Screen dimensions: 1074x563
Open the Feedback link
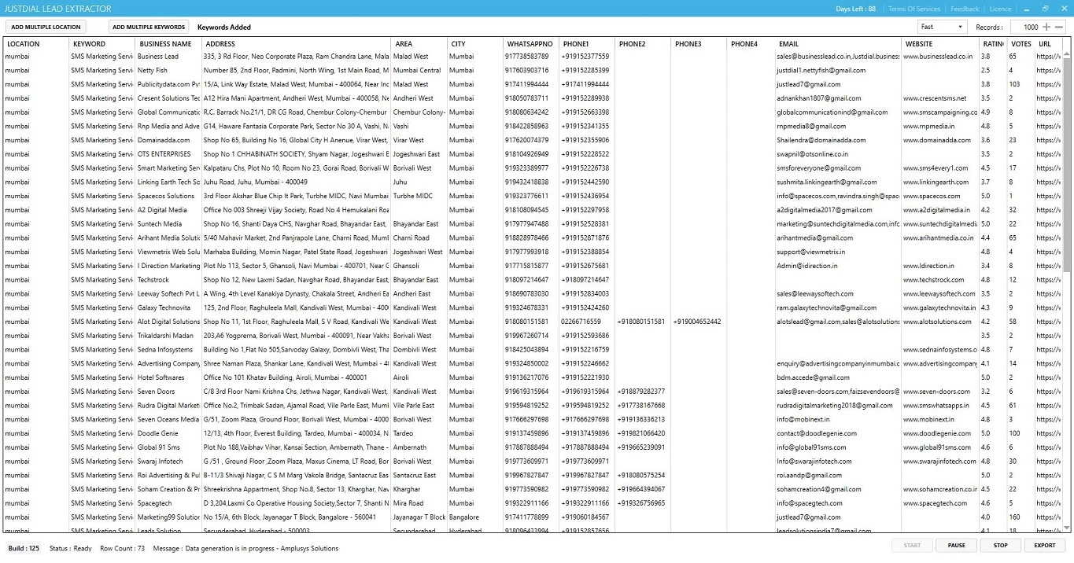coord(965,9)
